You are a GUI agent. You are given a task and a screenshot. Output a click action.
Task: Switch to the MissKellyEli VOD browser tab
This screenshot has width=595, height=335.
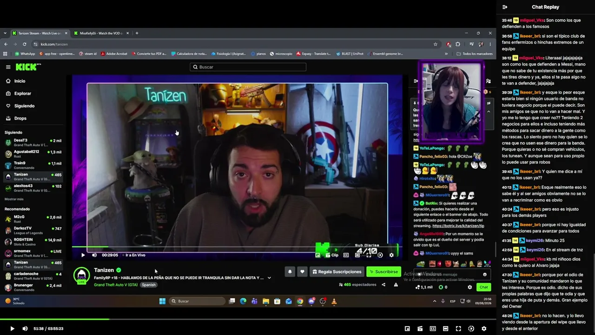coord(101,33)
